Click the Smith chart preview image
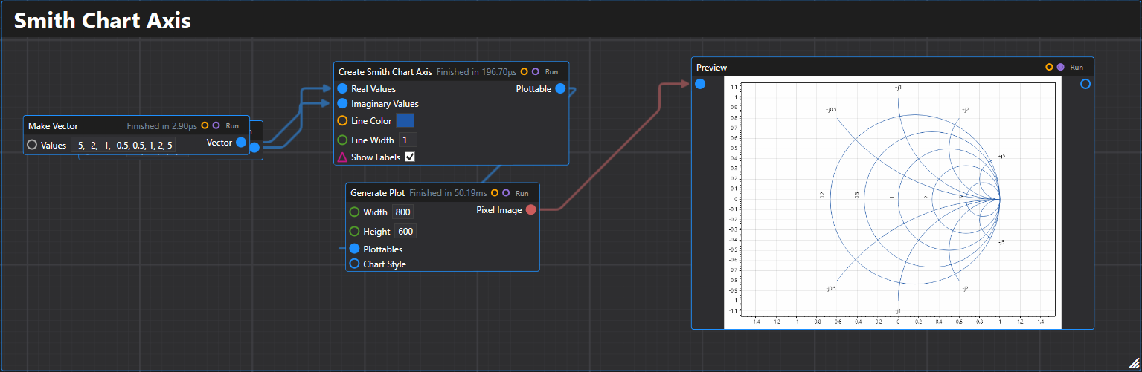The image size is (1142, 372). pos(892,201)
